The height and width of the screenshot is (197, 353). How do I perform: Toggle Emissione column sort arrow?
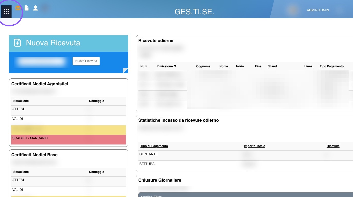click(175, 66)
